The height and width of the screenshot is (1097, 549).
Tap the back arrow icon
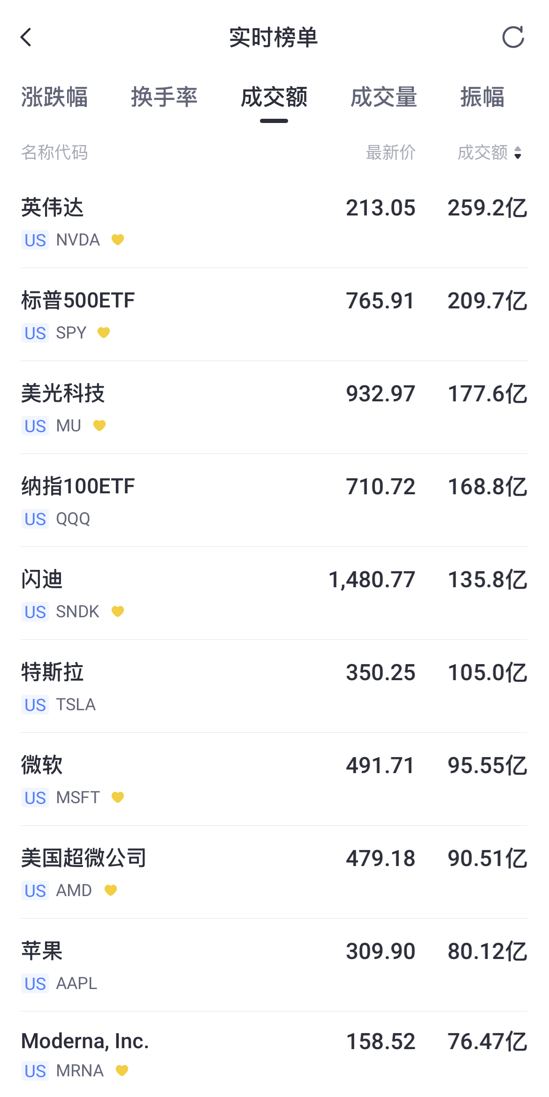point(26,37)
